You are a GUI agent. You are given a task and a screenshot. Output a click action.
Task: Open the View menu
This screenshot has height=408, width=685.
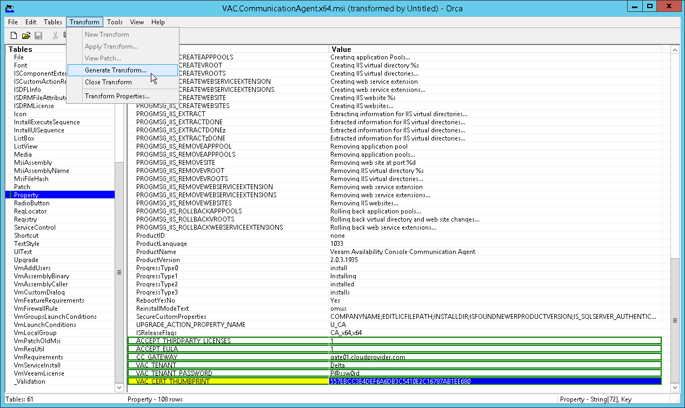(137, 22)
